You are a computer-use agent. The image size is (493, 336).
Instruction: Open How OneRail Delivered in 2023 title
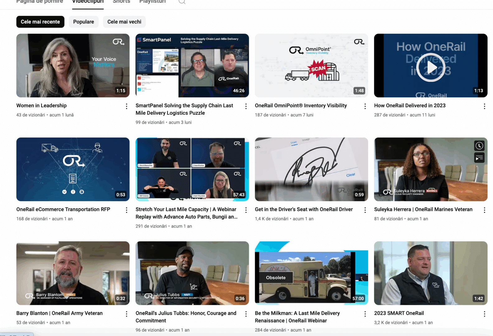point(410,105)
